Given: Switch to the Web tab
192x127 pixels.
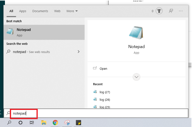Looking at the screenshot, I should 57,11.
